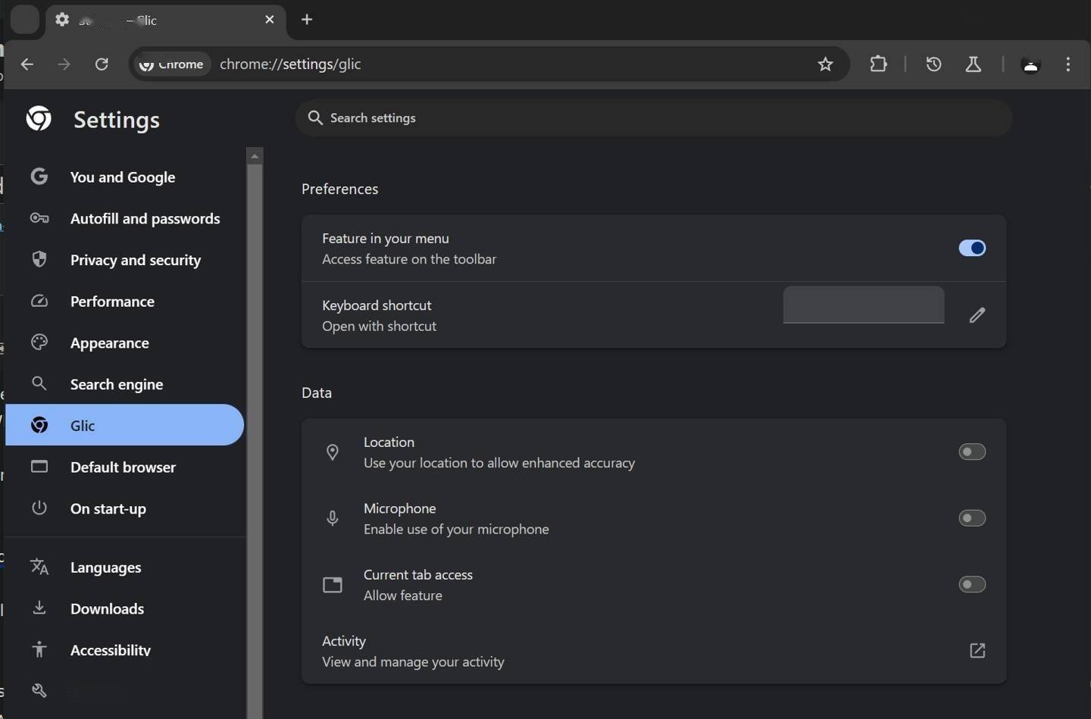Click 'Access feature on the toolbar' text
1091x719 pixels.
click(409, 259)
